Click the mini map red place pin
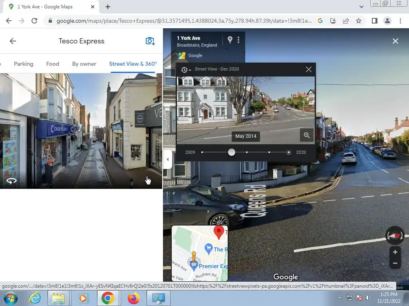This screenshot has height=306, width=409. pyautogui.click(x=218, y=232)
